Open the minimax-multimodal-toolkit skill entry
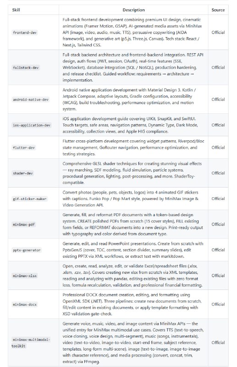This screenshot has width=237, height=367. point(31,343)
